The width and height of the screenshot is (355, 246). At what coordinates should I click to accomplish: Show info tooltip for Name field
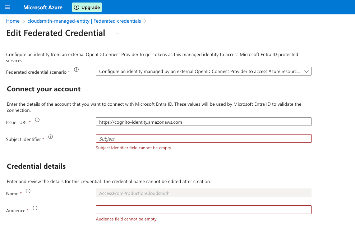(x=28, y=191)
